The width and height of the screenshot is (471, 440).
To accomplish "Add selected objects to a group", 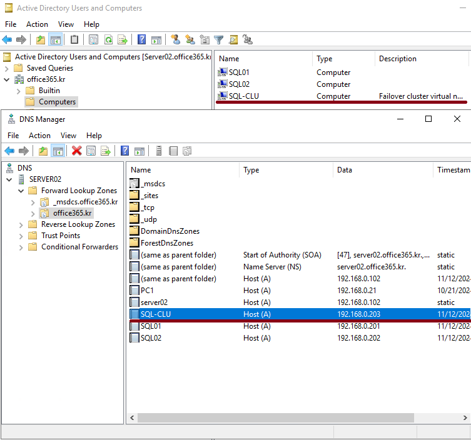I will pyautogui.click(x=248, y=39).
